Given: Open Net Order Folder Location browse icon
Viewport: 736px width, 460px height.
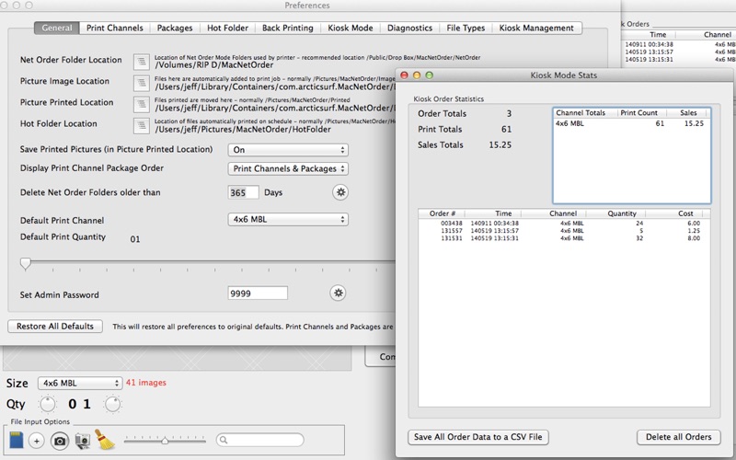Looking at the screenshot, I should (x=142, y=62).
